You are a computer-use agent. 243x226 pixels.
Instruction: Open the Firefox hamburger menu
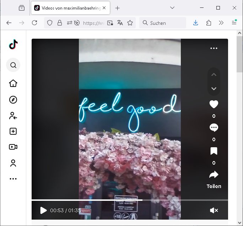pyautogui.click(x=234, y=23)
